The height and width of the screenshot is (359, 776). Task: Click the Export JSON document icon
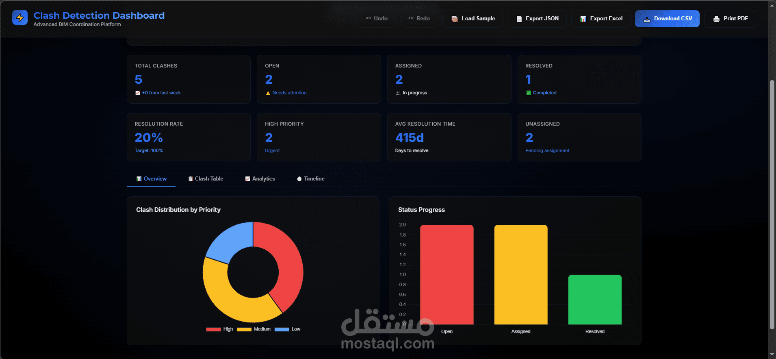coord(519,19)
